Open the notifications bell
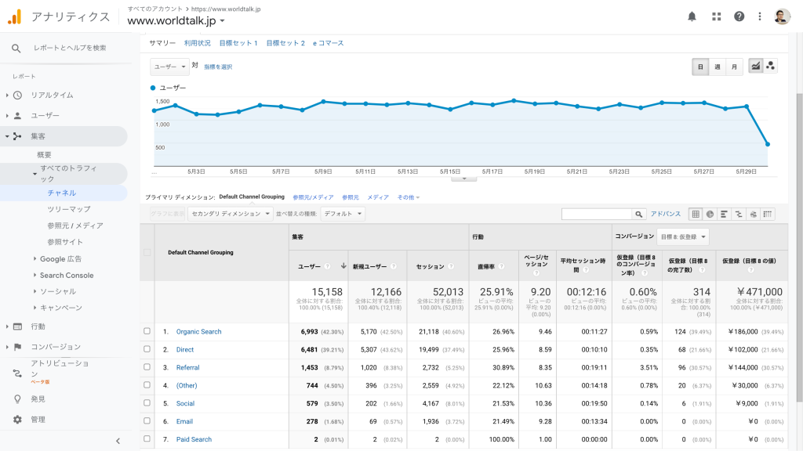 [x=692, y=16]
